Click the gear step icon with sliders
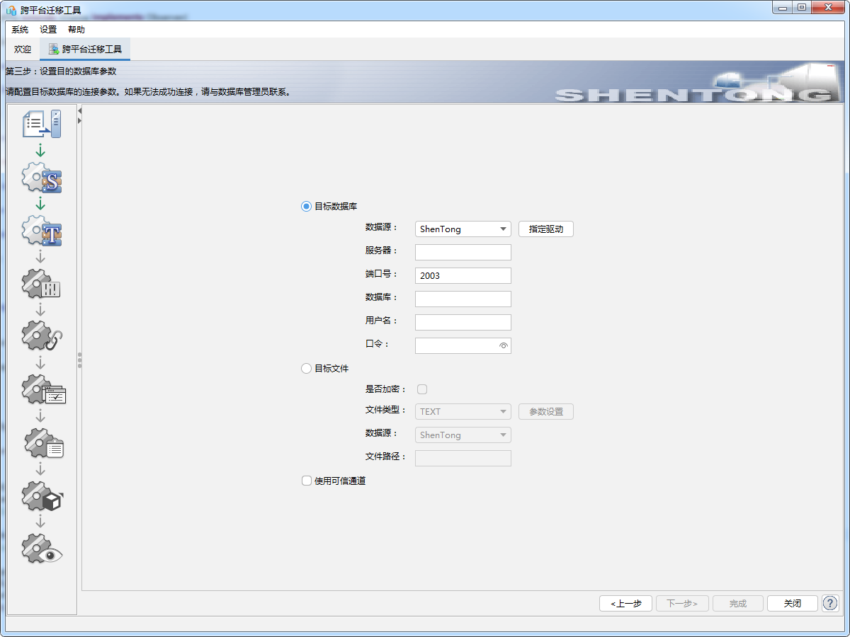850x637 pixels. pyautogui.click(x=41, y=285)
